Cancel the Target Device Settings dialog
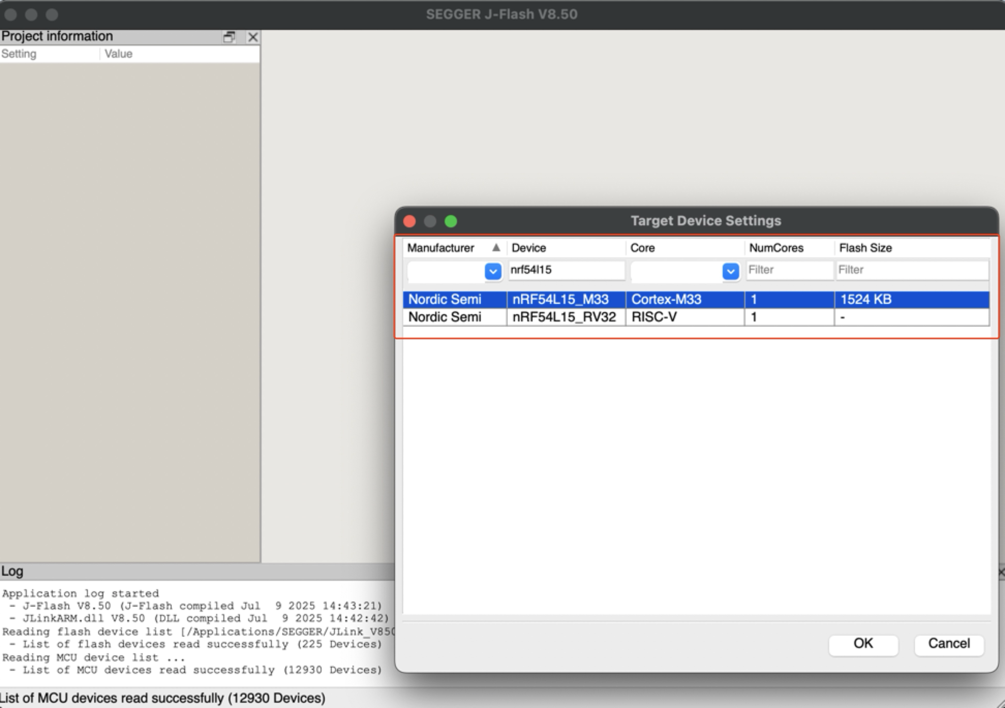The width and height of the screenshot is (1005, 708). [x=949, y=644]
